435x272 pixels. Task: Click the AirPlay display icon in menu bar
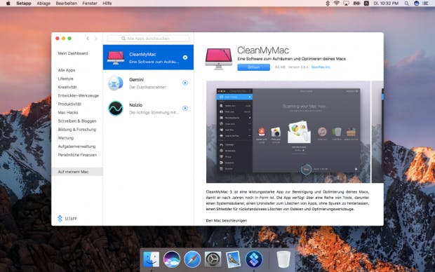click(x=346, y=4)
